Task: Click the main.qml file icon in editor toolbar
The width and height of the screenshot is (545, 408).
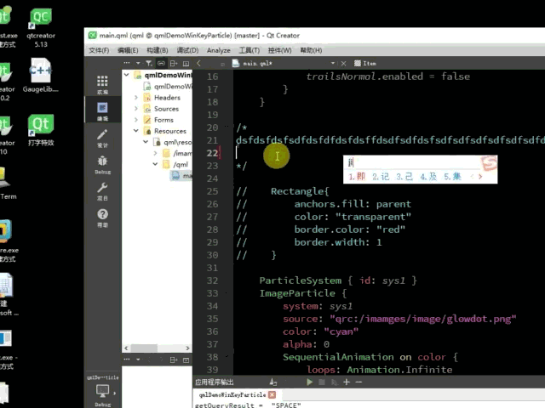Action: [x=236, y=63]
